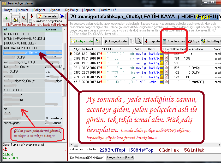221x163 pixels.
Task: Click Poliçeyi Göster button
Action: pos(116,41)
